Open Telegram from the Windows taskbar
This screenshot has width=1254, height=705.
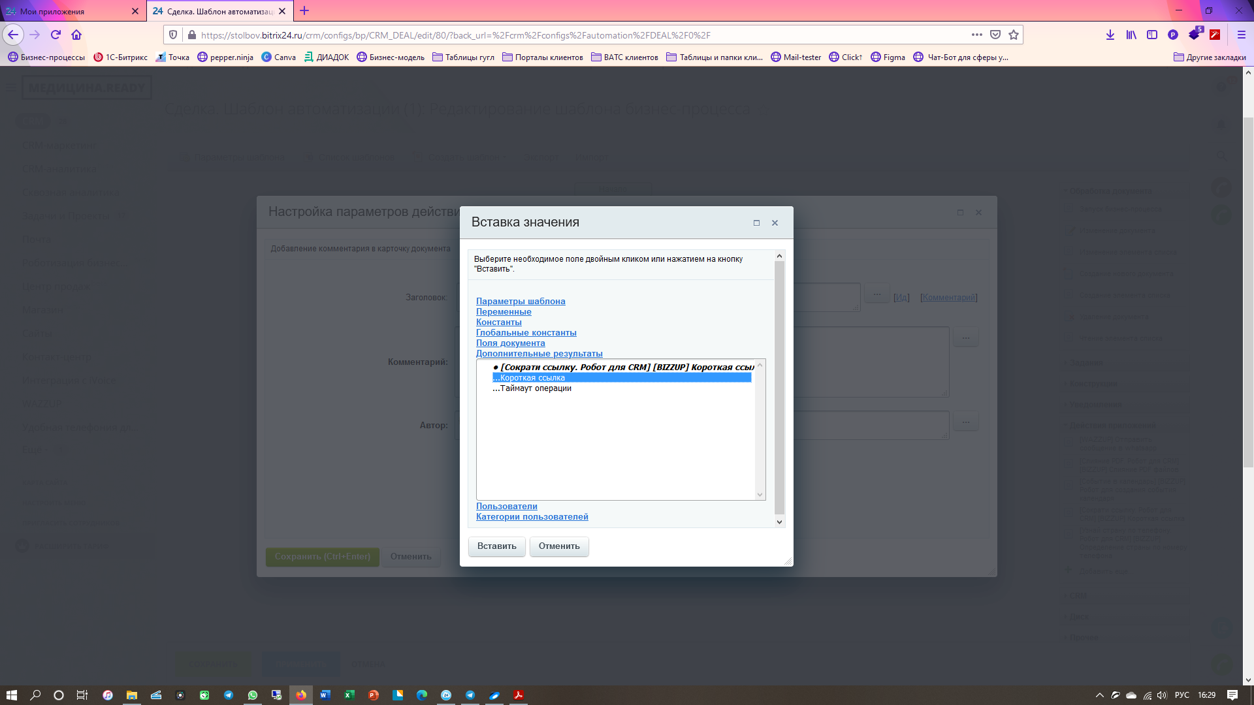coord(229,695)
